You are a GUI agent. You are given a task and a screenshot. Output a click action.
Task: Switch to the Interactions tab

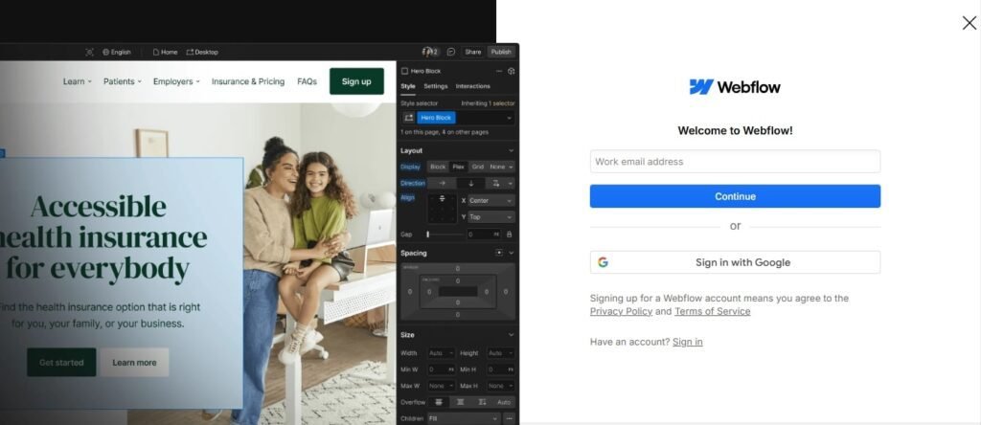tap(473, 86)
